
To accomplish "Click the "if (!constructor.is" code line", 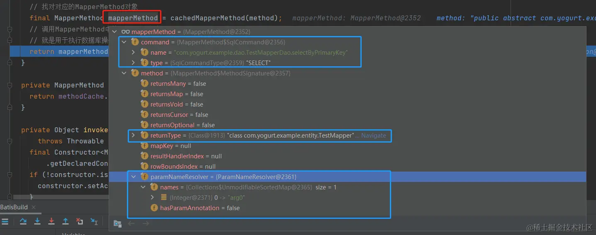I will pyautogui.click(x=68, y=174).
